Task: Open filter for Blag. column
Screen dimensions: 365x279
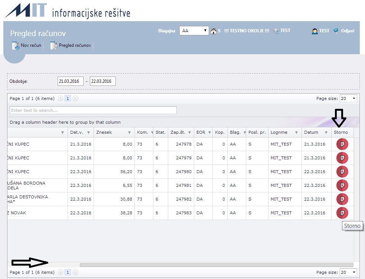Action: 244,132
